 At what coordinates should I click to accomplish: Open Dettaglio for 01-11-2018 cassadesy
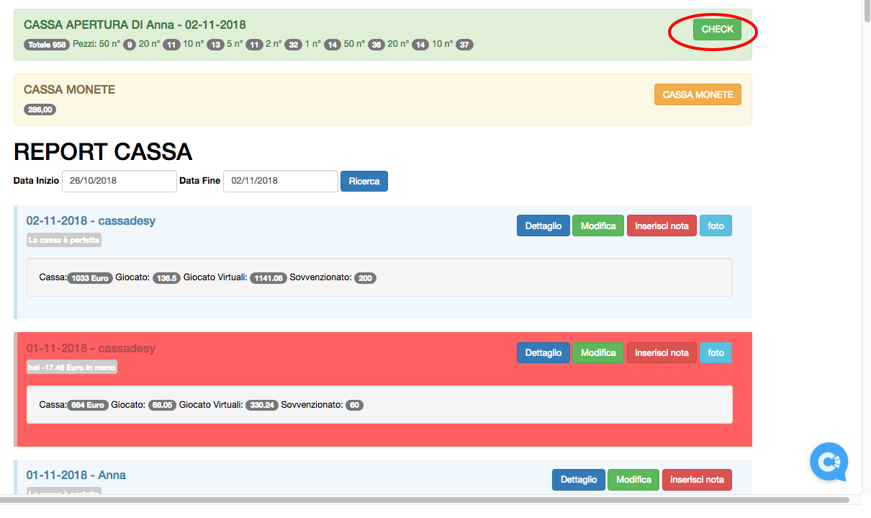coord(543,353)
